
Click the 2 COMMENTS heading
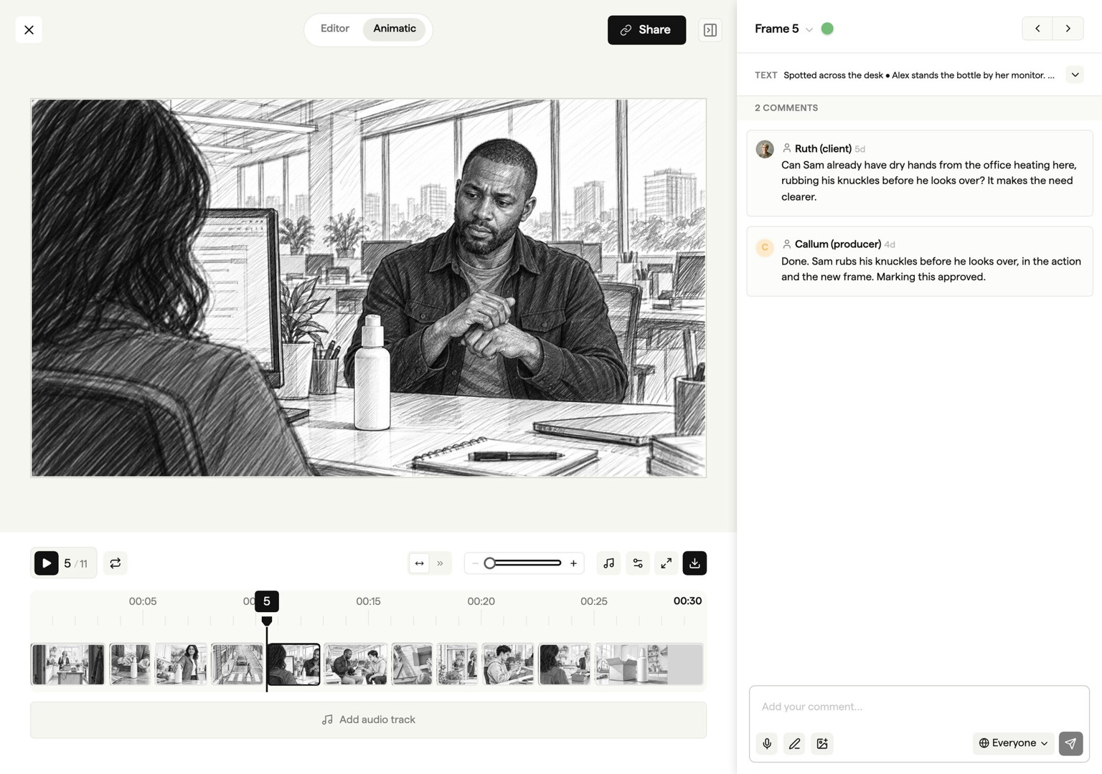pos(786,107)
